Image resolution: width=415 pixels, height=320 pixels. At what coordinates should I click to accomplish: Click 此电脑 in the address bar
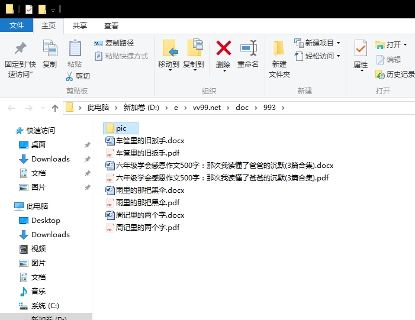(98, 108)
